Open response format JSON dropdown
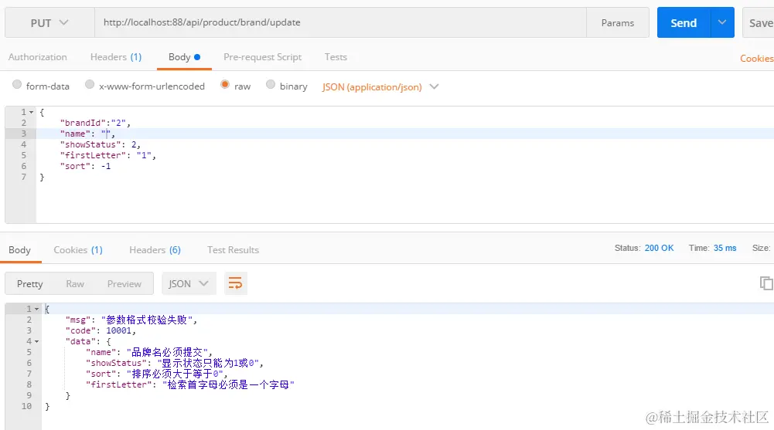Screen dimensions: 774x430 [189, 284]
